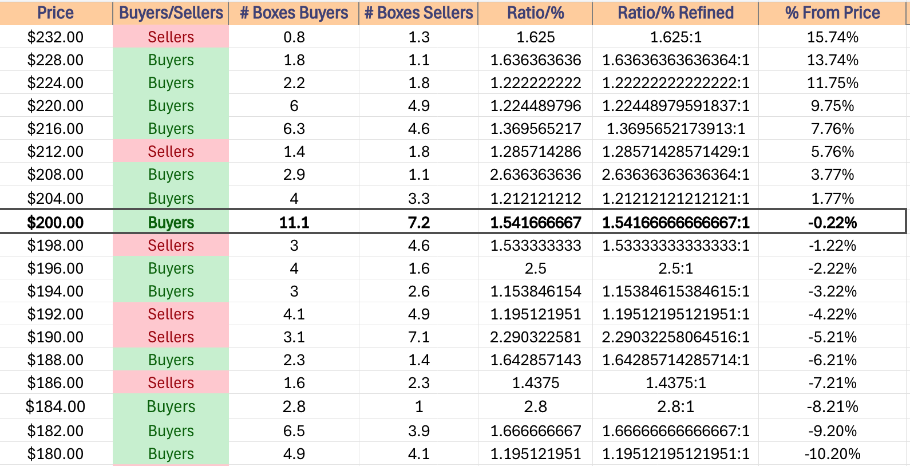The image size is (910, 466).
Task: Click the $180.00 price cell
Action: coord(56,454)
